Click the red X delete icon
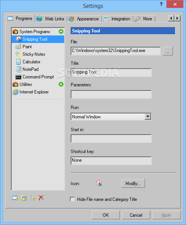This screenshot has height=225, width=186. click(41, 198)
